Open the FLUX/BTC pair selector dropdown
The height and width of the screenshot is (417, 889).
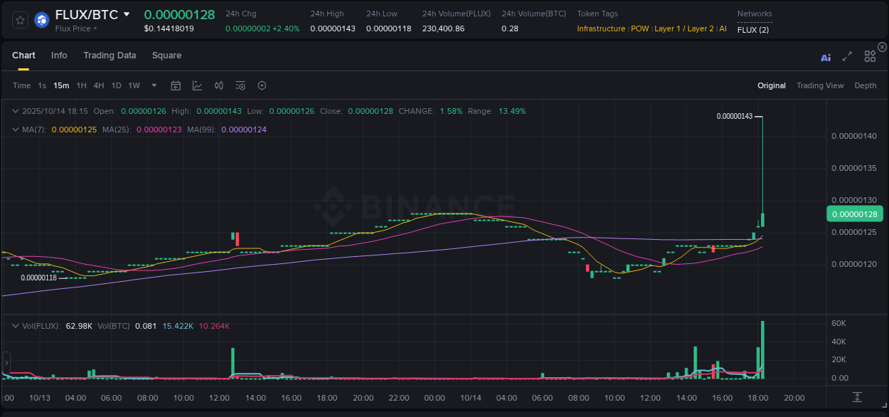[x=128, y=14]
